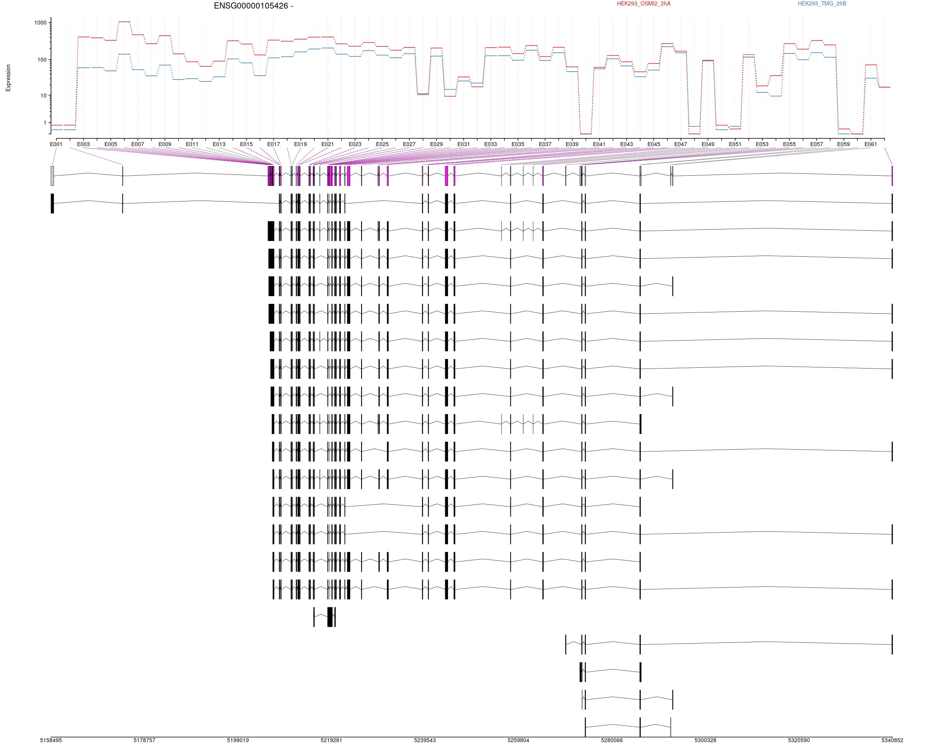Screen dimensions: 935x748
Task: Click exon label E035
Action: 518,145
